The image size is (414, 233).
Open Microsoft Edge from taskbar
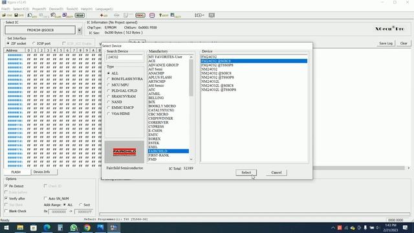[x=47, y=227]
